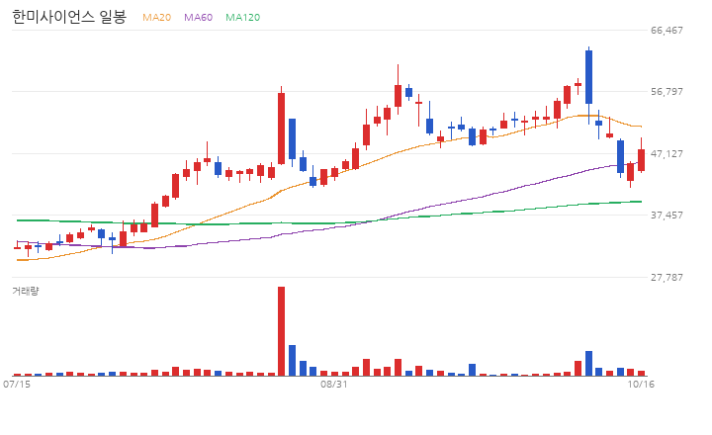Click the 10/16 date label
The width and height of the screenshot is (712, 435).
click(641, 385)
